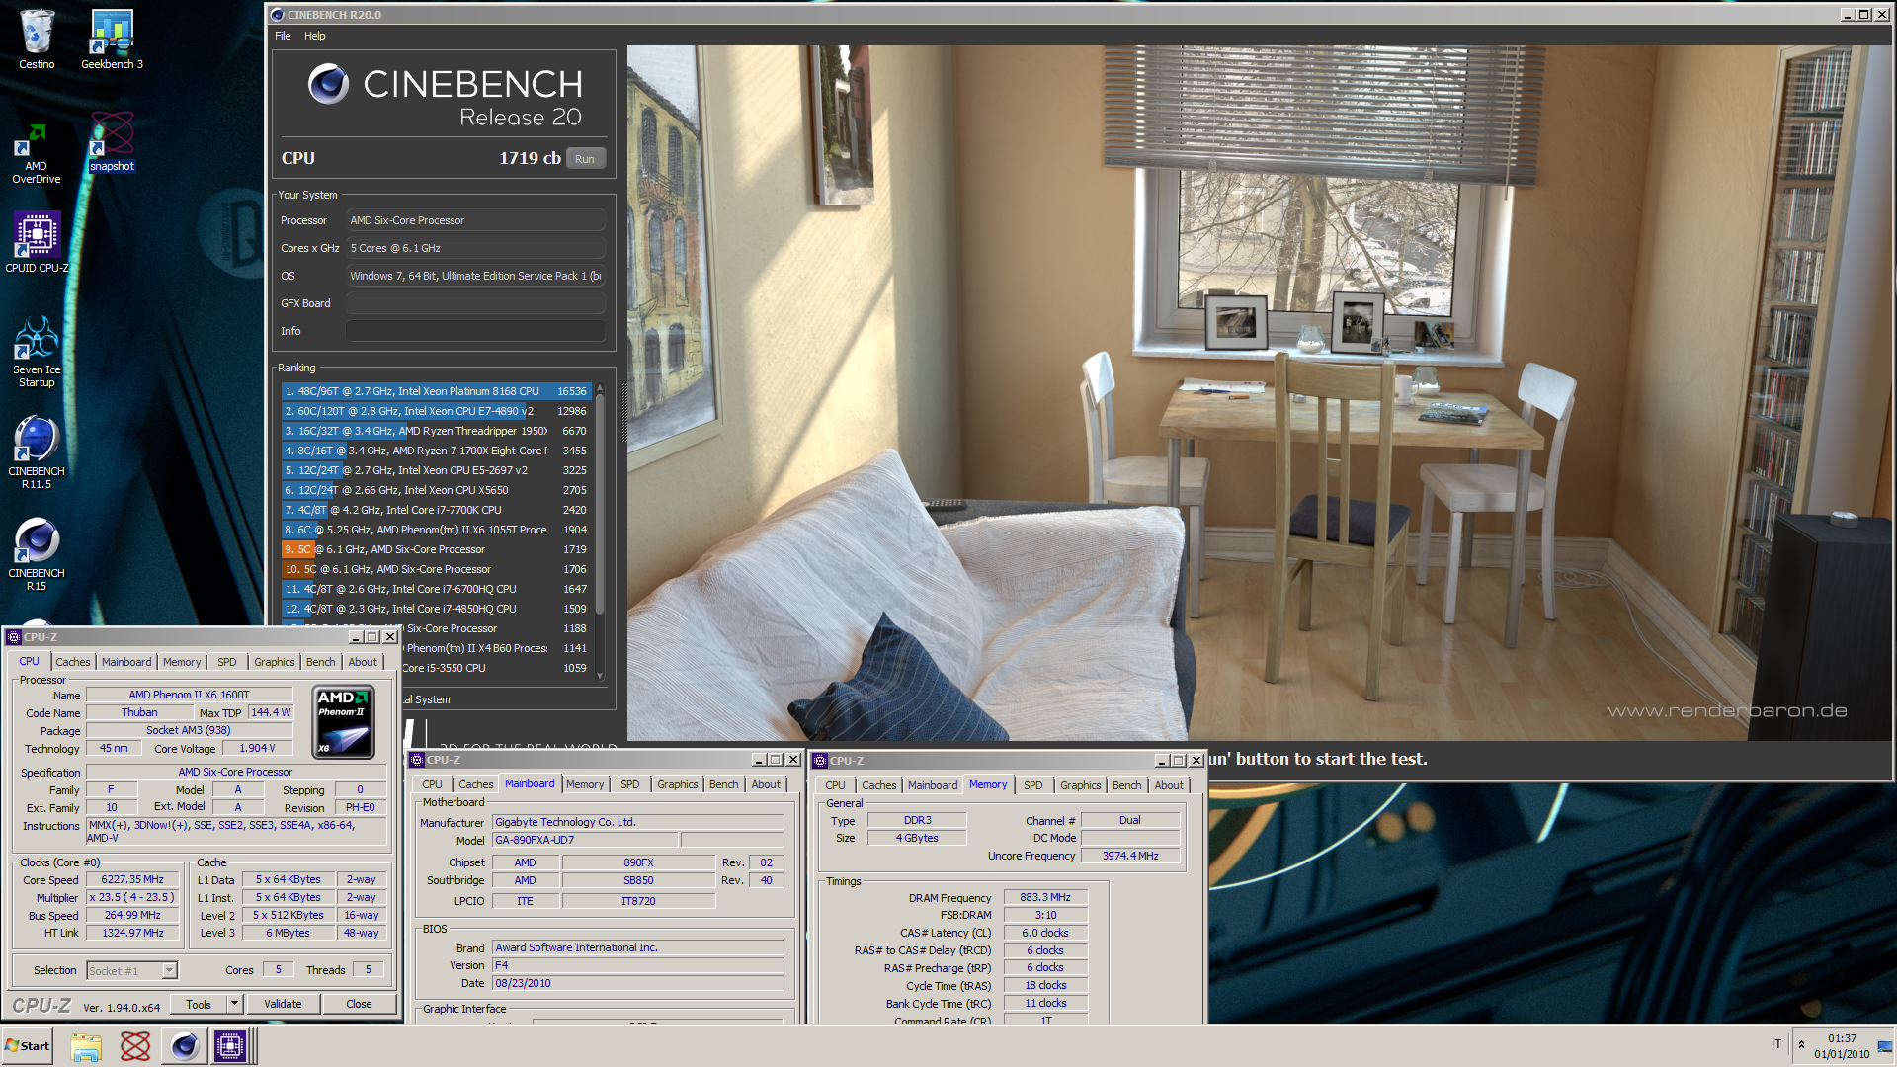Click the BIOS date 08/23/2010 field
This screenshot has width=1897, height=1067.
(637, 983)
